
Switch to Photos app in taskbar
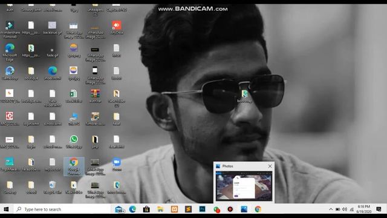point(244,210)
